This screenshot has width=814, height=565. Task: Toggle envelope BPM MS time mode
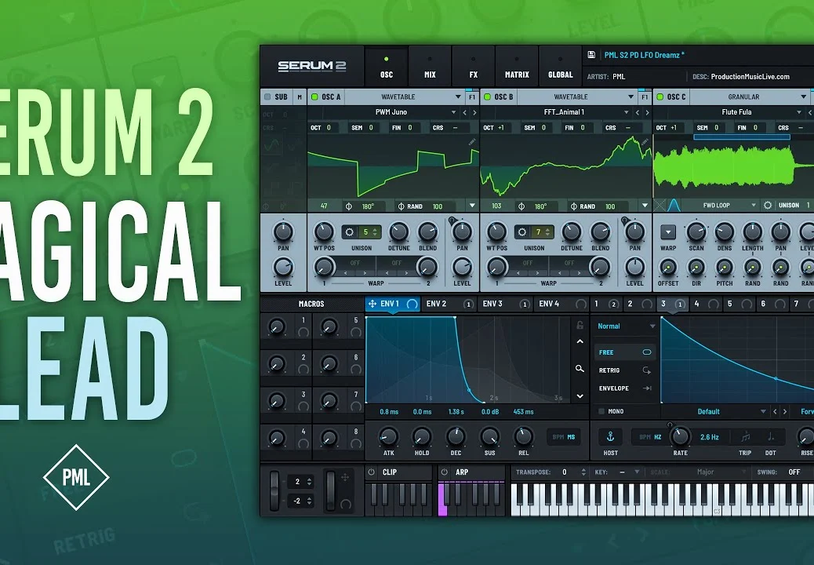point(564,437)
